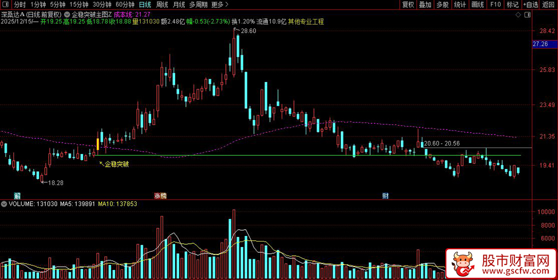Click the VOLUME: 131030 label
Image resolution: width=558 pixels, height=280 pixels.
click(33, 204)
